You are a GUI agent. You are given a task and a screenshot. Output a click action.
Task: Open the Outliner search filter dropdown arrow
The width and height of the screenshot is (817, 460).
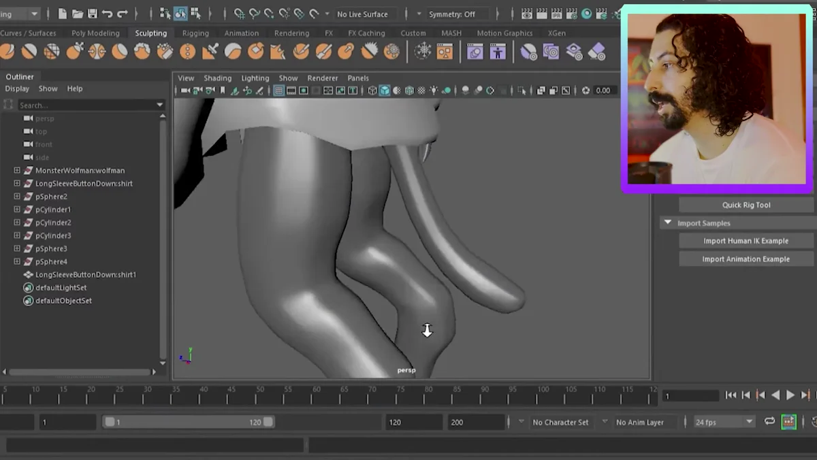tap(160, 105)
